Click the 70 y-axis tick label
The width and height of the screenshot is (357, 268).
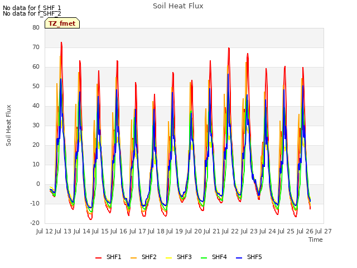point(36,47)
